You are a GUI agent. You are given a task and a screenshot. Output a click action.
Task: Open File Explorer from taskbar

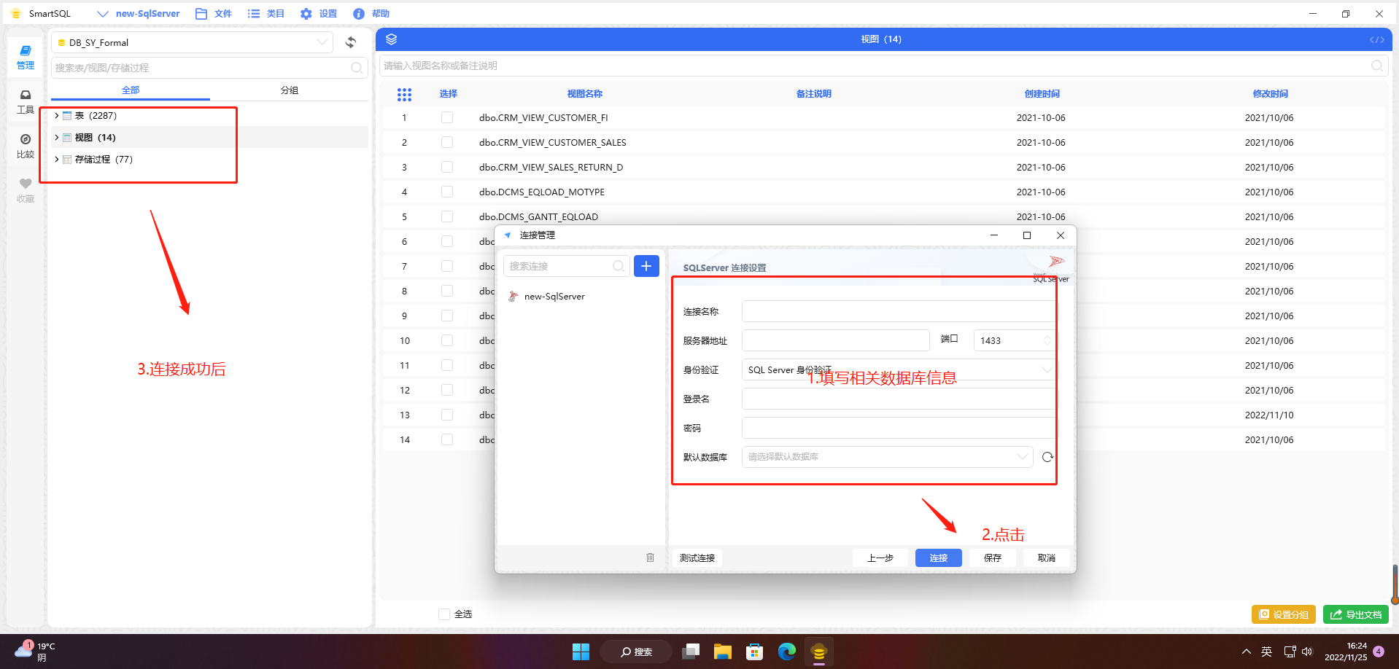pyautogui.click(x=722, y=652)
